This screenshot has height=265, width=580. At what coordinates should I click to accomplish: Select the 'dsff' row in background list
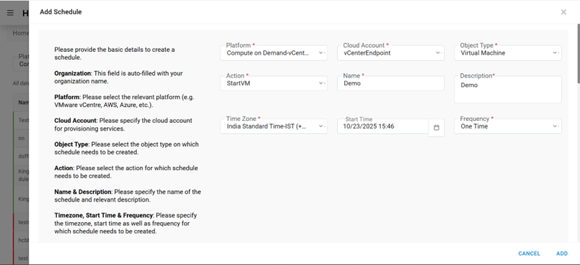pyautogui.click(x=23, y=155)
